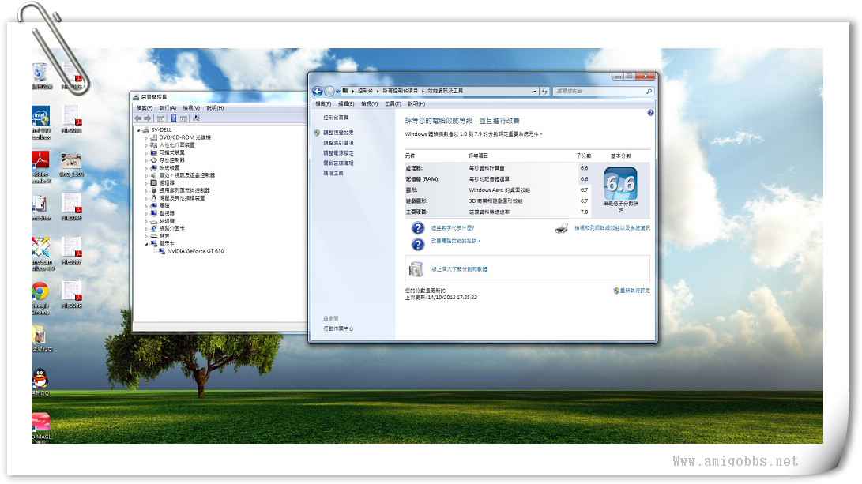Click the refresh button beside the address bar
The width and height of the screenshot is (862, 484).
tap(545, 92)
